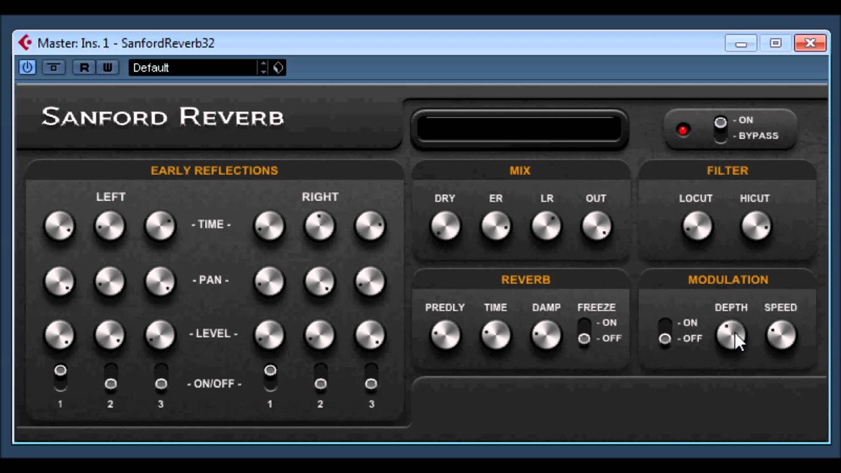The image size is (841, 473).
Task: Click Right reflection 2 TIME knob
Action: point(320,226)
